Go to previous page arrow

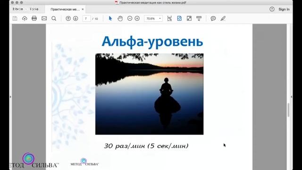[68, 18]
